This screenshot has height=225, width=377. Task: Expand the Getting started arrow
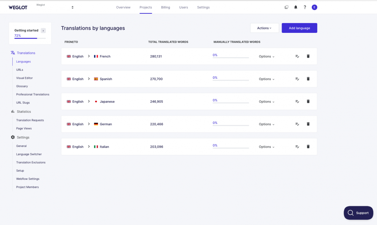[43, 31]
